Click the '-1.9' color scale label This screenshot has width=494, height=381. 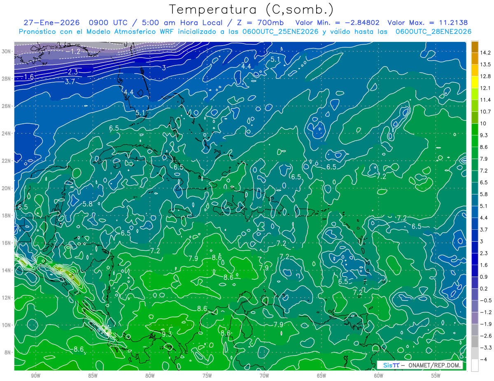click(x=485, y=324)
